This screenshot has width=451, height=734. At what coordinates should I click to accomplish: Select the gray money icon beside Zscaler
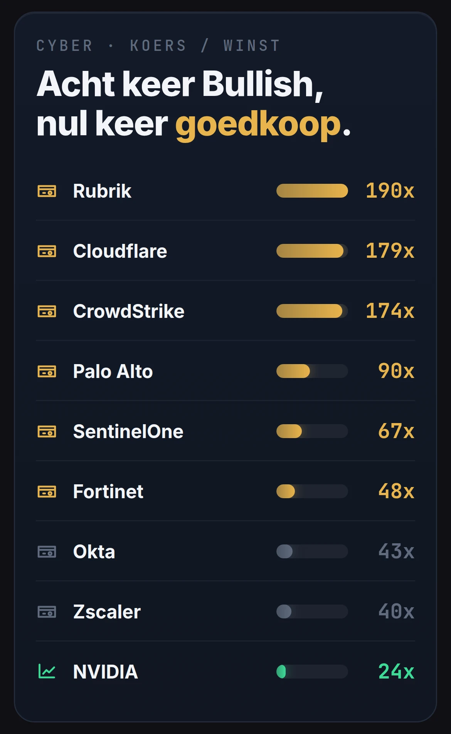pos(47,611)
